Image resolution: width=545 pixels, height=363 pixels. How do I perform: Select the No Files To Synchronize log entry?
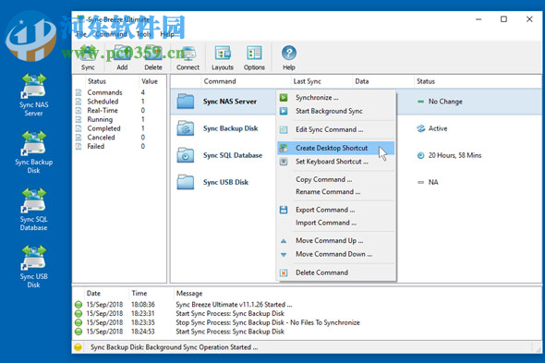tap(308, 322)
